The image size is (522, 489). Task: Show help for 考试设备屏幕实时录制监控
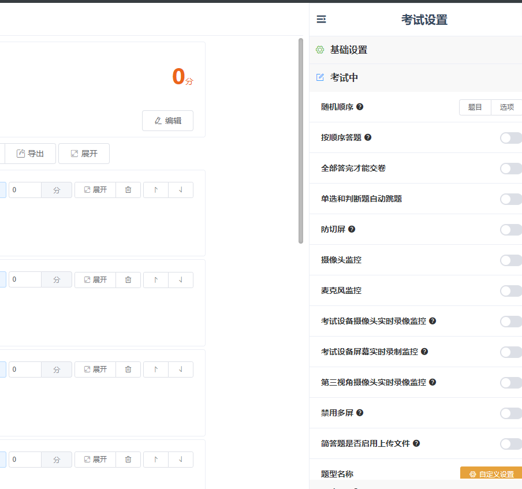coord(424,352)
